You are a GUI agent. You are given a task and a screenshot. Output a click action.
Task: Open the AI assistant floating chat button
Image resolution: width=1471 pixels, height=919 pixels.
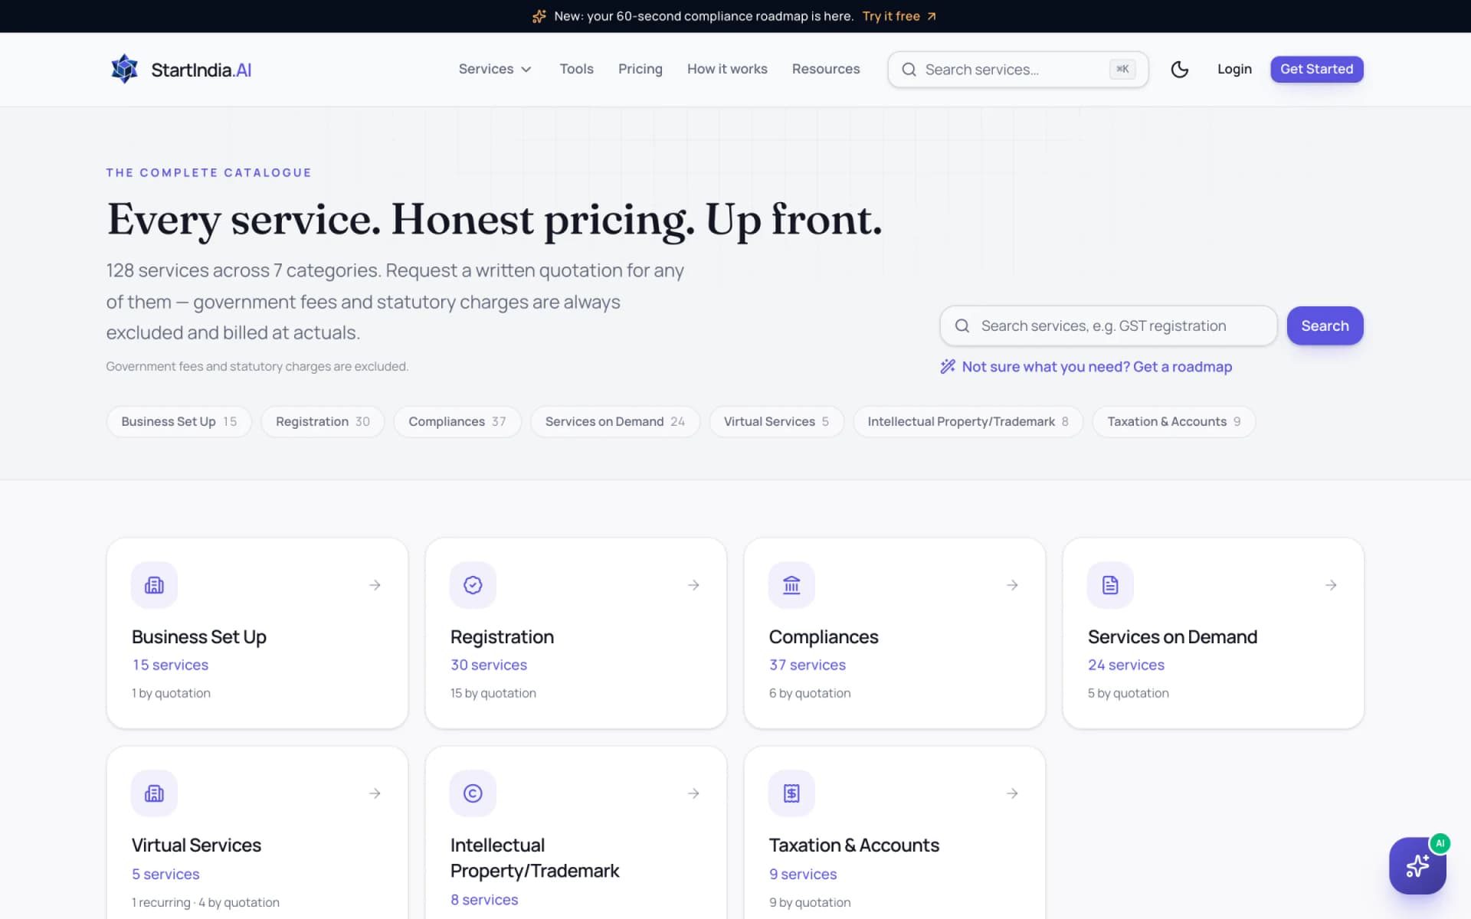(x=1417, y=865)
